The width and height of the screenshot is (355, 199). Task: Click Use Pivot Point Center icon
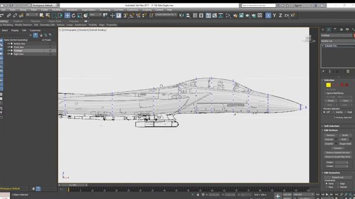(105, 15)
